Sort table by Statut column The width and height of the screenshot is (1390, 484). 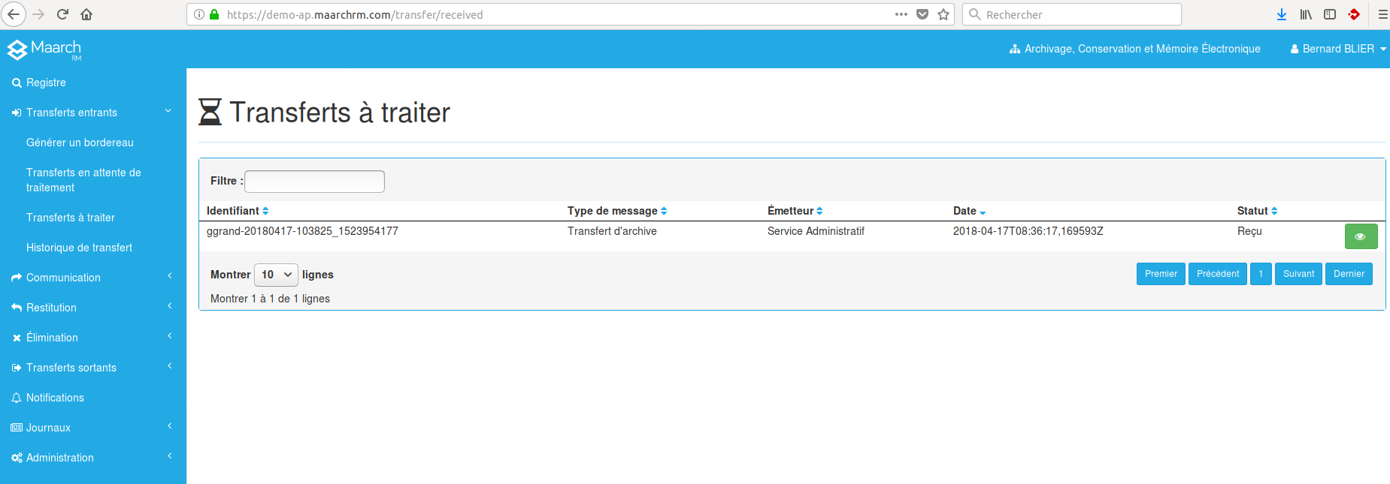[x=1258, y=211]
